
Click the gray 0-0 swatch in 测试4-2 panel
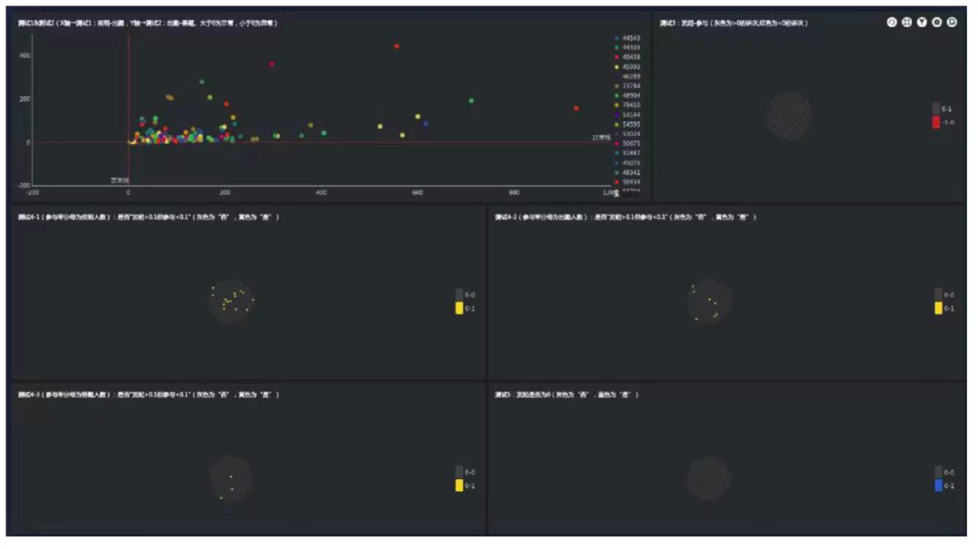pos(938,294)
